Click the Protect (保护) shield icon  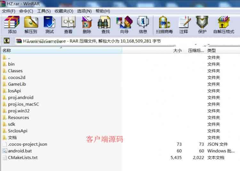[202, 25]
